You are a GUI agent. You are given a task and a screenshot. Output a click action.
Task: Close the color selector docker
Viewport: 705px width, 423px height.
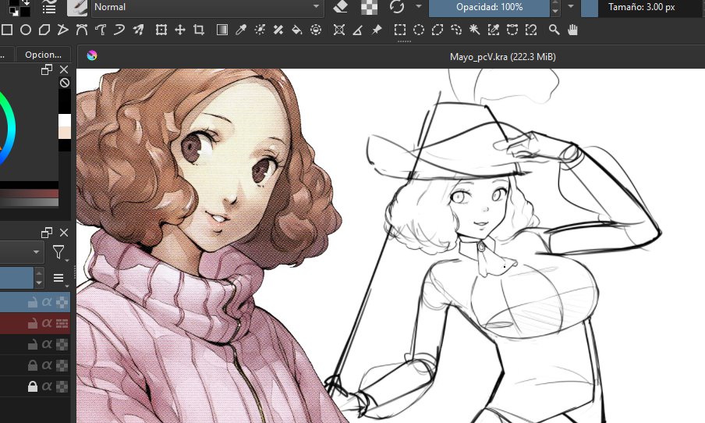[x=64, y=69]
